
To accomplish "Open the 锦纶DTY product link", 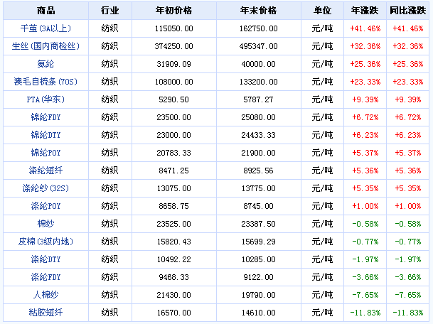I will point(44,134).
